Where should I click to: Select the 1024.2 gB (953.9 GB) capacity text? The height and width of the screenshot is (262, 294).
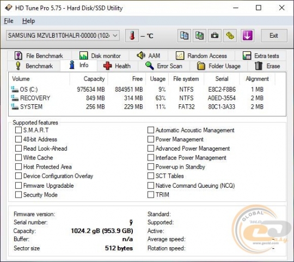pyautogui.click(x=102, y=230)
